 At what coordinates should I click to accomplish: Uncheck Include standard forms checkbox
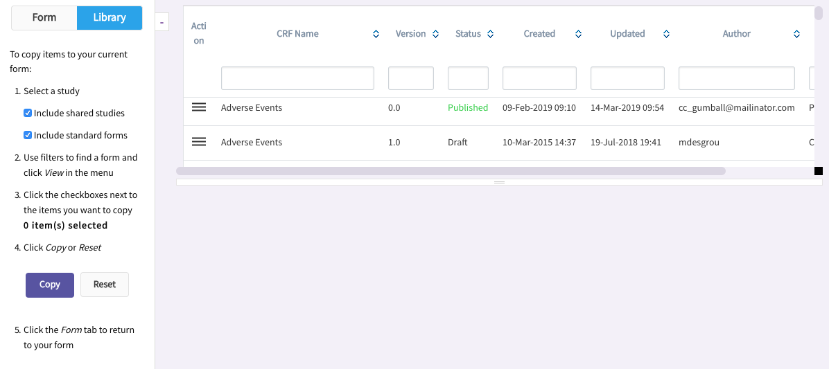coord(28,135)
